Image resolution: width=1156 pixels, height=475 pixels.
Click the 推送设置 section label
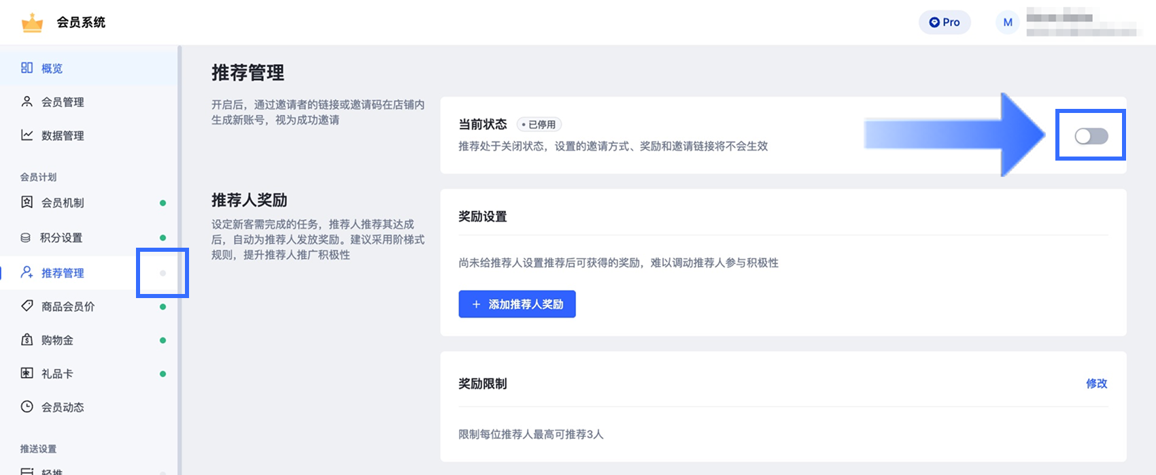click(38, 449)
